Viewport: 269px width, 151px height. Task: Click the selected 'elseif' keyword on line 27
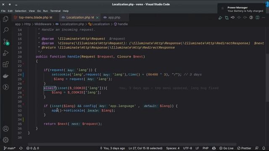(x=50, y=88)
